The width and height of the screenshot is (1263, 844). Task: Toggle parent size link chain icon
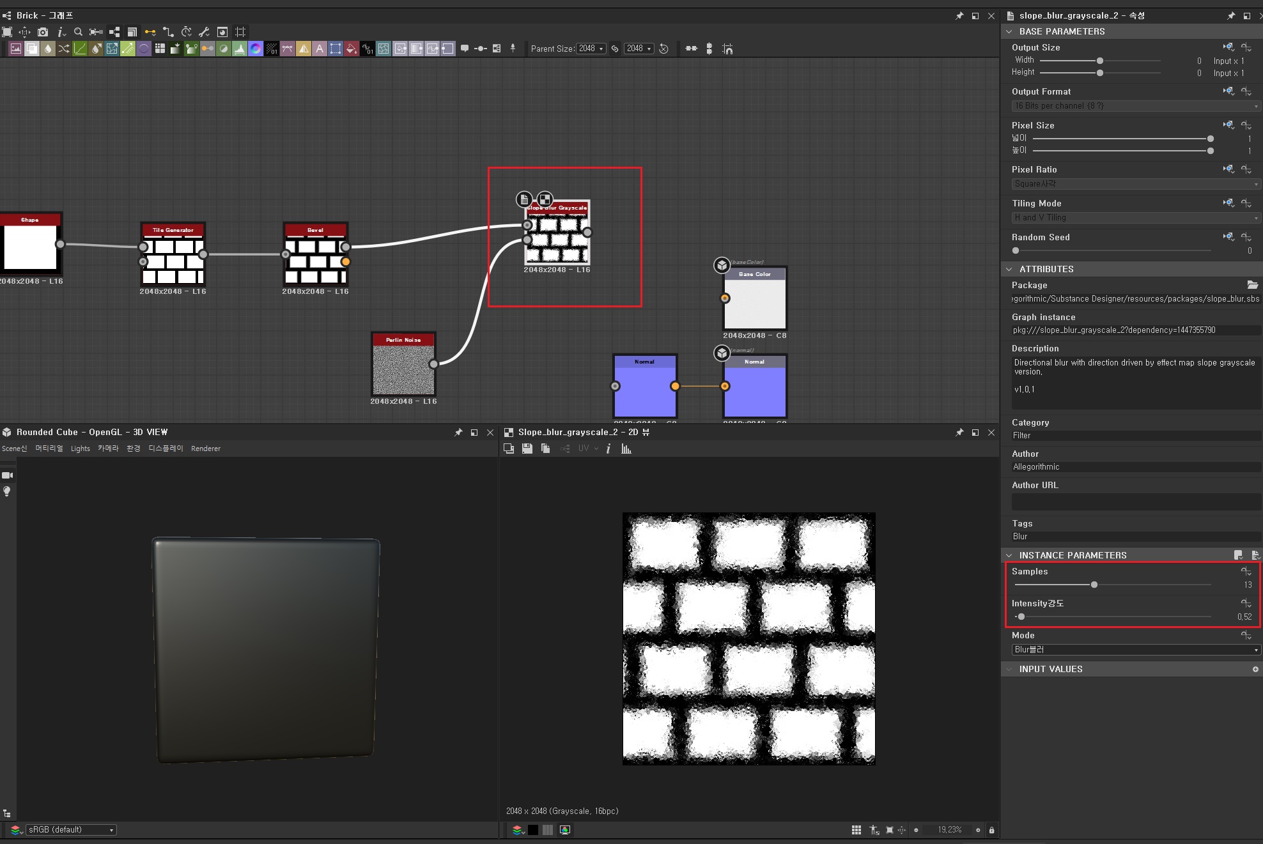pyautogui.click(x=615, y=49)
